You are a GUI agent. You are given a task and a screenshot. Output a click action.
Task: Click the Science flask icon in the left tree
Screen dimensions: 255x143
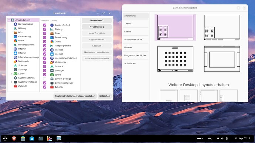(x=15, y=65)
